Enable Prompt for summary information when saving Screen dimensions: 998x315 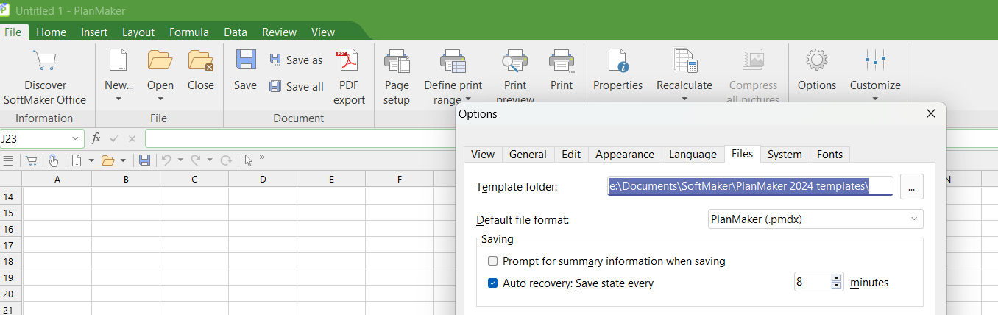coord(493,261)
